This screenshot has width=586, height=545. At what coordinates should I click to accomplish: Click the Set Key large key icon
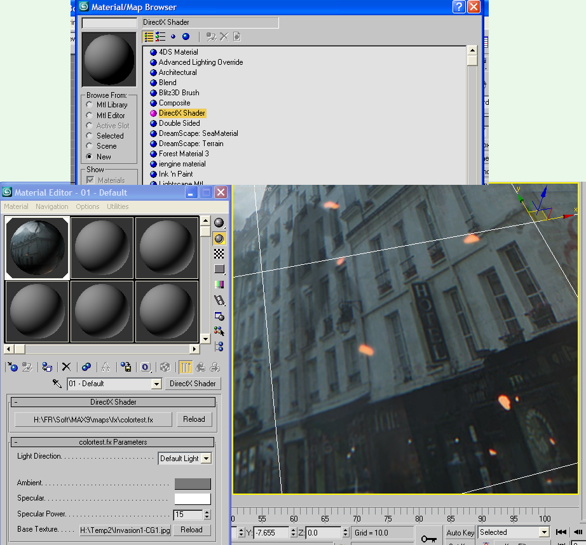(428, 539)
